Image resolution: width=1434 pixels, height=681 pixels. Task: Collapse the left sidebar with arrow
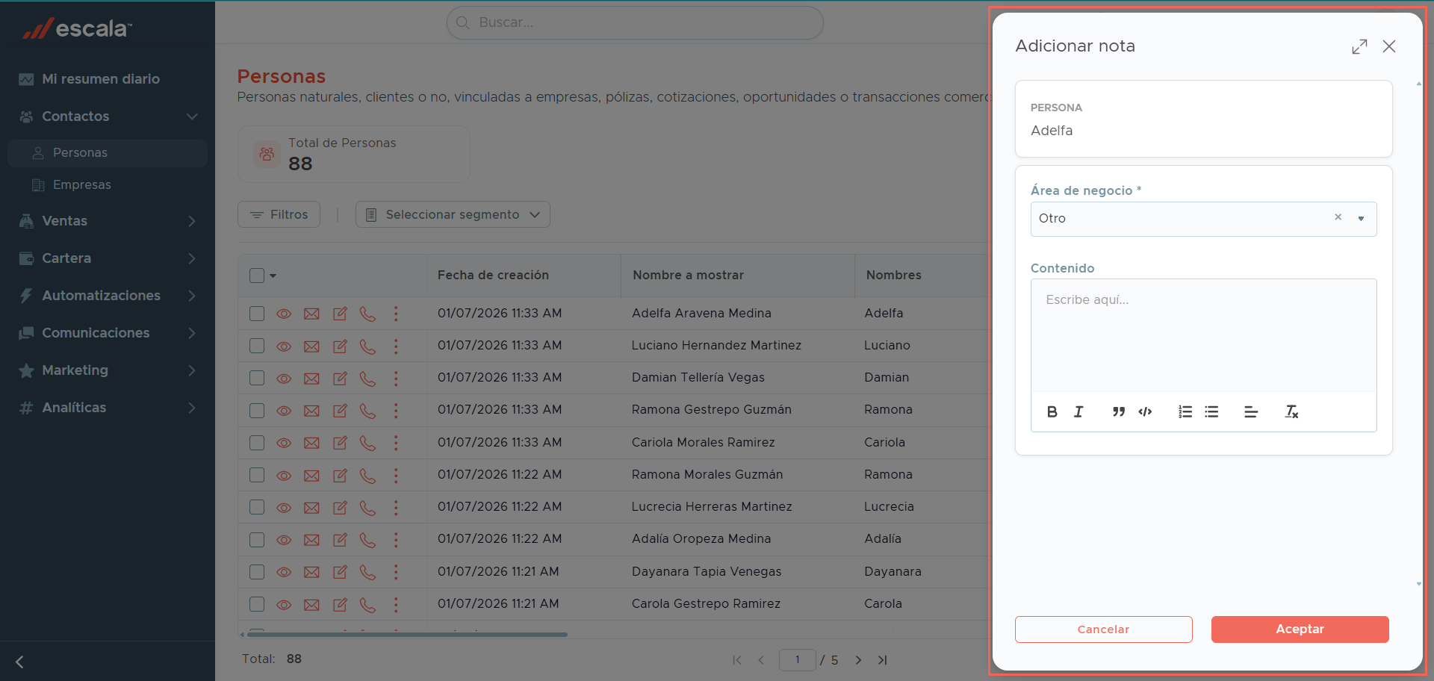(19, 662)
